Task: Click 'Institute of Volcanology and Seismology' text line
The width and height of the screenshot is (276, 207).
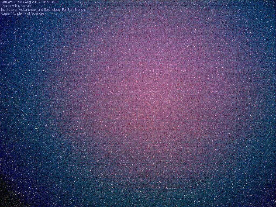Action: point(43,10)
